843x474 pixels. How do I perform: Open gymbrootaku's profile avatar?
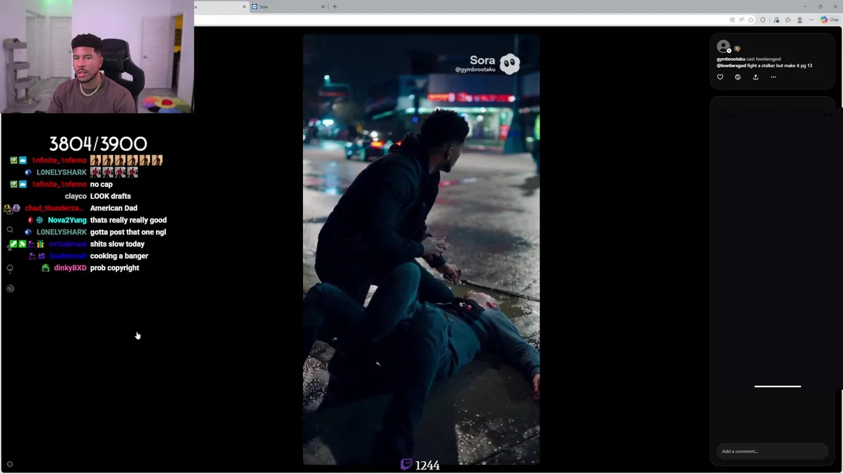[x=723, y=46]
